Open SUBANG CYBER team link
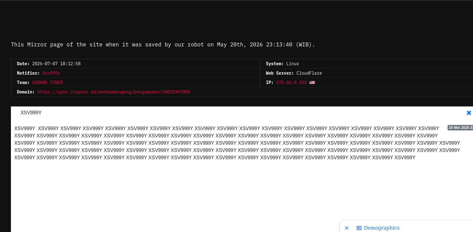The image size is (473, 232). (48, 82)
